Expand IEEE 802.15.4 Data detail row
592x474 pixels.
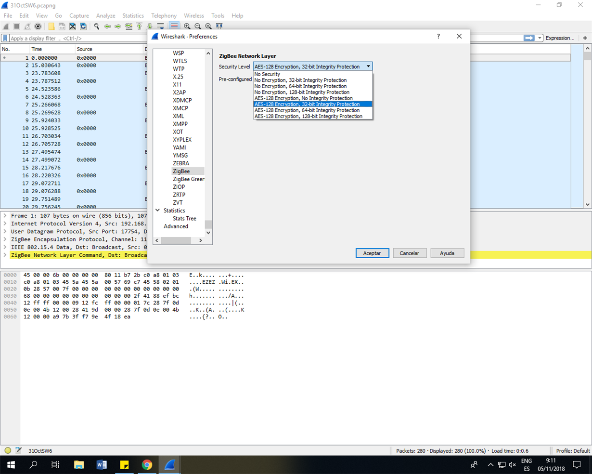click(x=5, y=247)
